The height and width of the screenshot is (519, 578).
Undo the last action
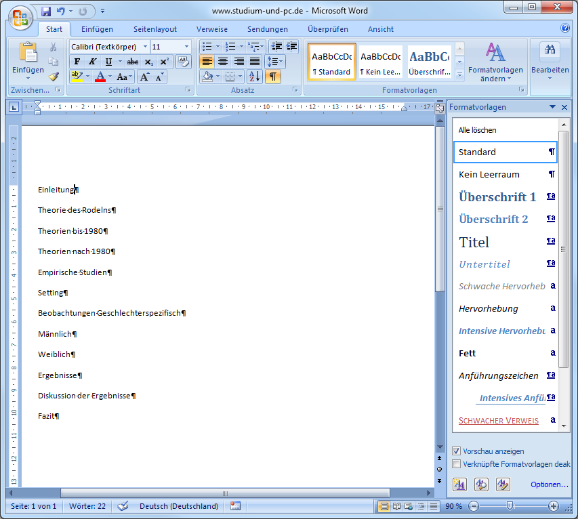click(60, 11)
